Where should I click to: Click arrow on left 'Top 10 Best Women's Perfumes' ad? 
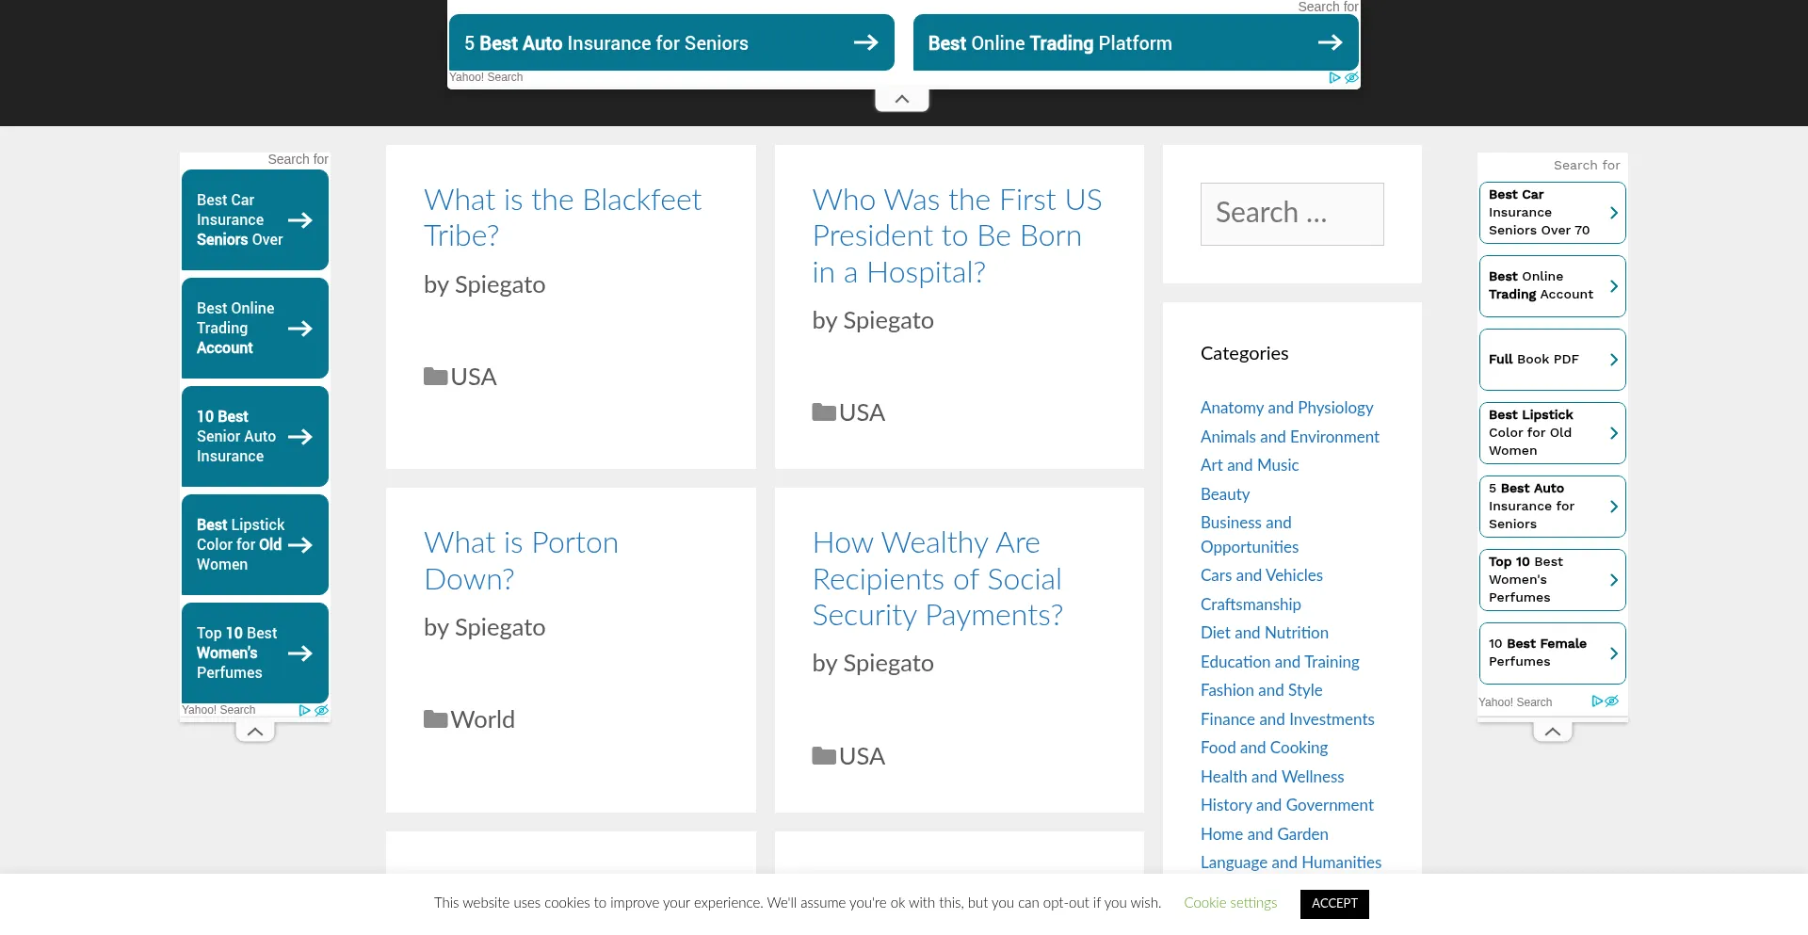click(x=300, y=653)
